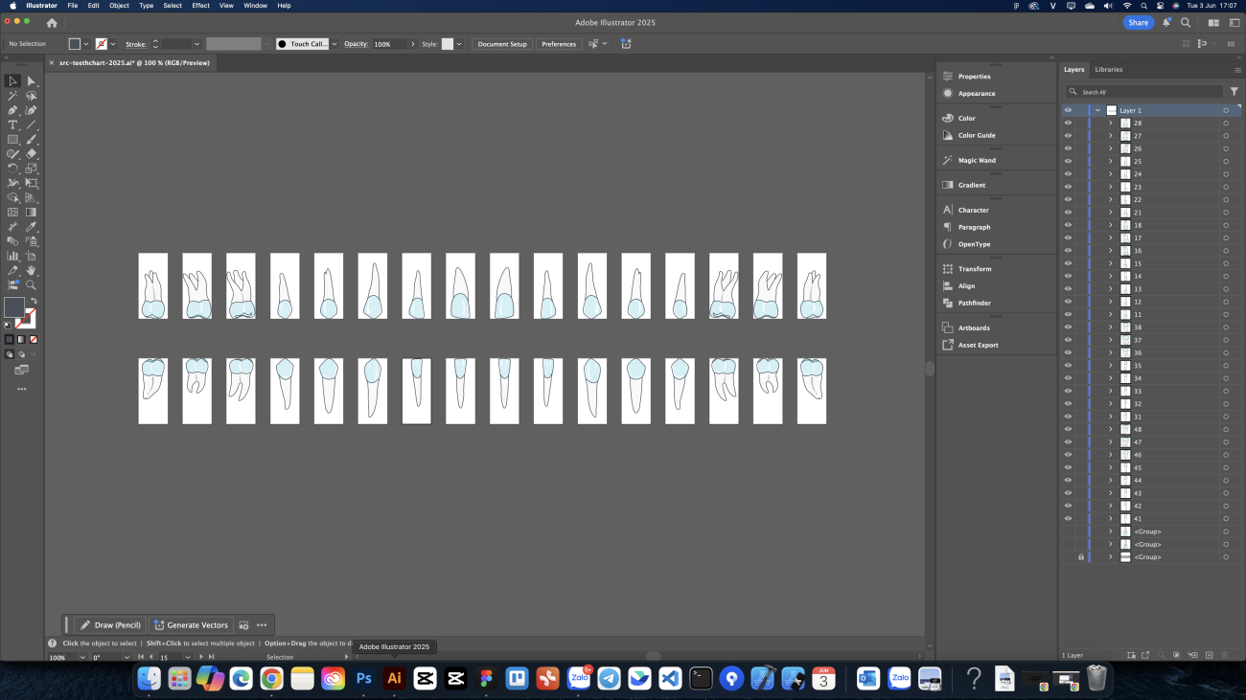This screenshot has width=1246, height=700.
Task: Open the Transform panel
Action: [975, 269]
